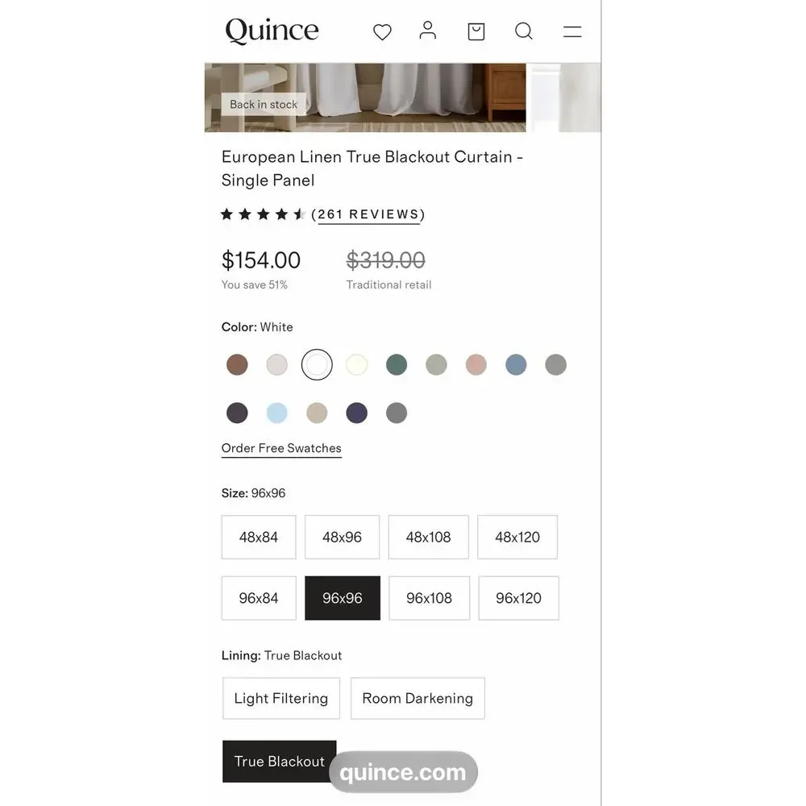Viewport: 806px width, 806px height.
Task: Open the shopping bag icon
Action: click(x=476, y=31)
